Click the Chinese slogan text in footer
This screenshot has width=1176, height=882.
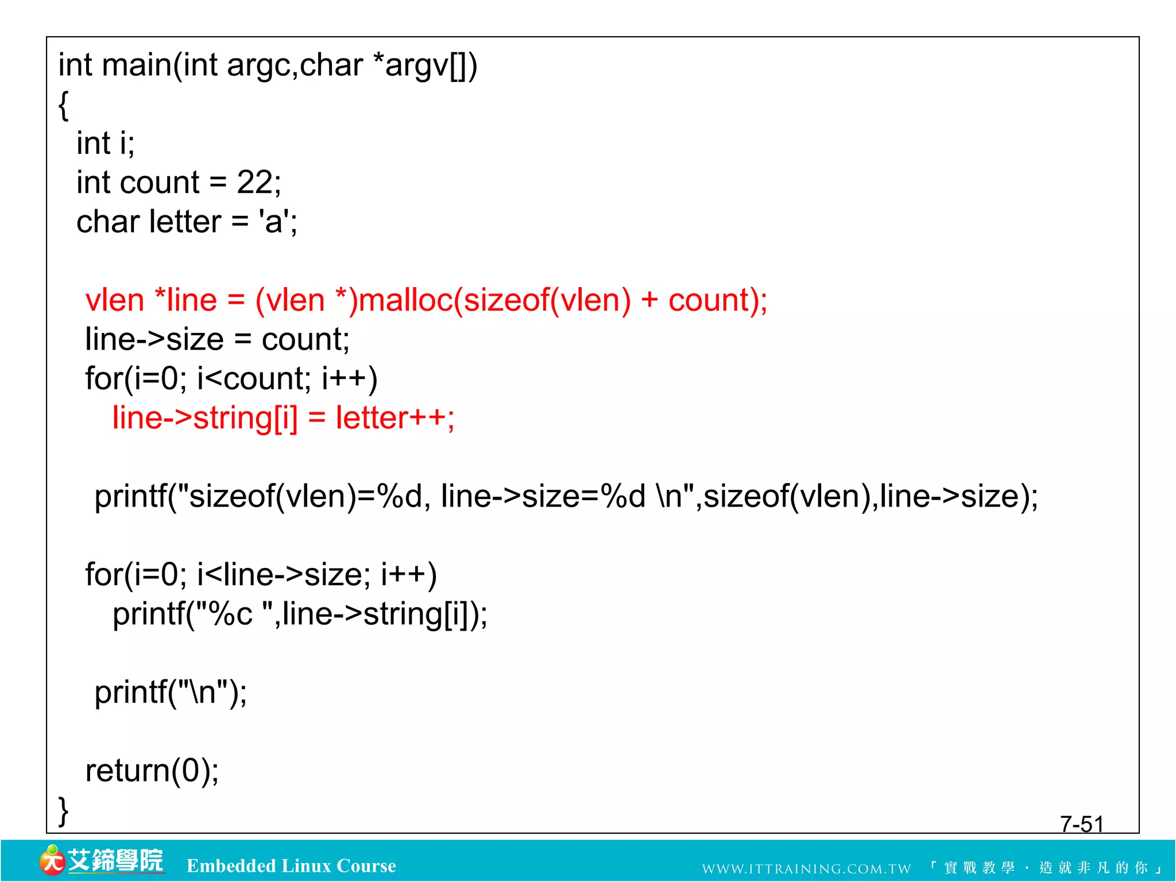(1045, 868)
